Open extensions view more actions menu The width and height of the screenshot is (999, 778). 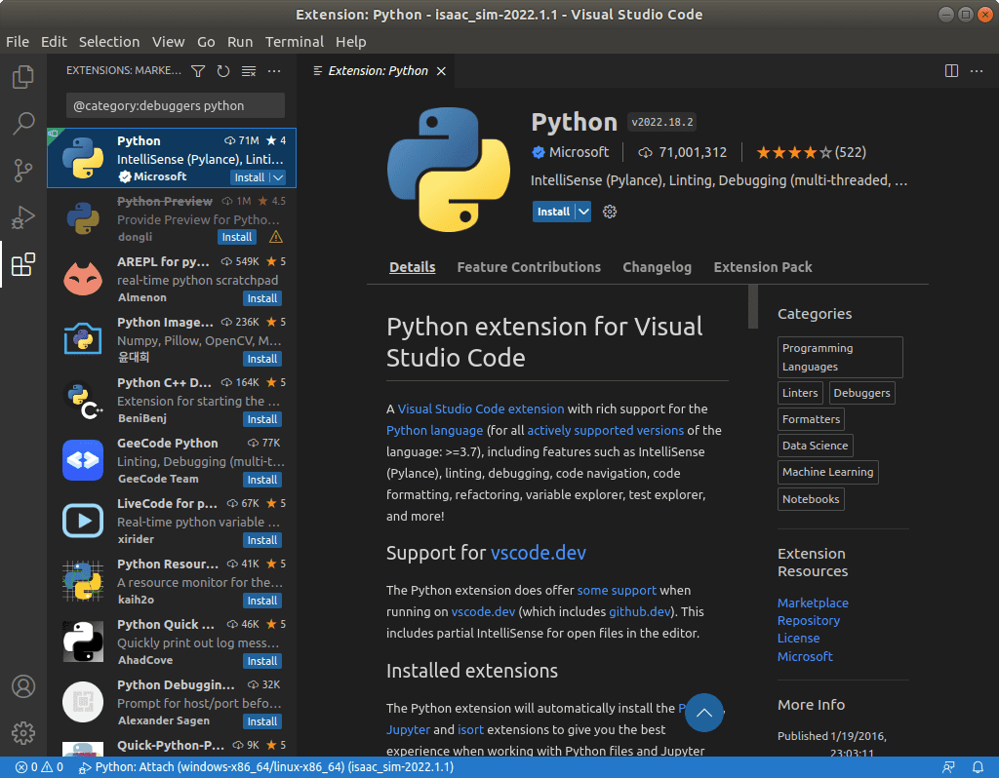pyautogui.click(x=274, y=71)
